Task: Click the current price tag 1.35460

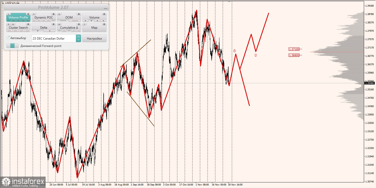Action: (369, 83)
